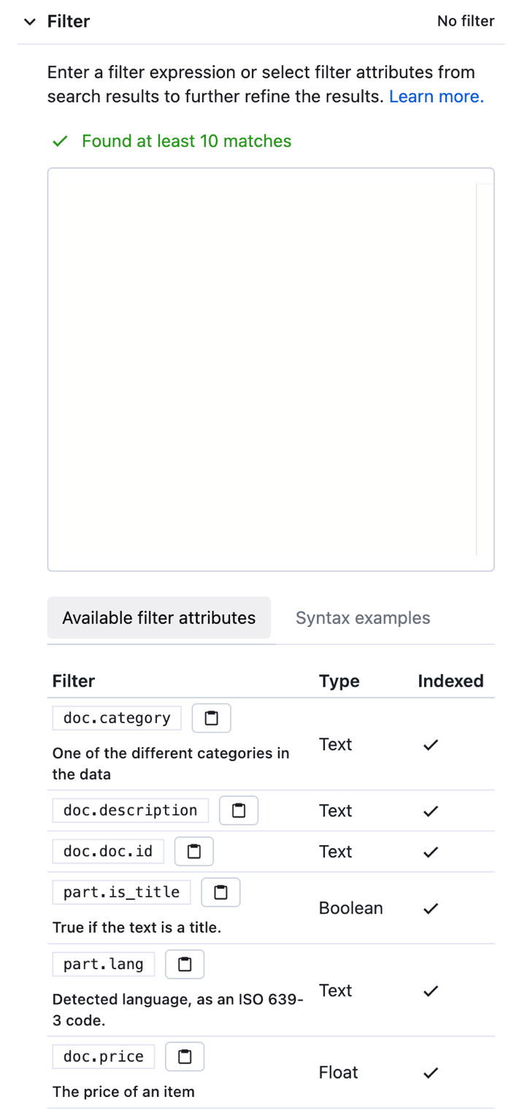511x1110 pixels.
Task: Select the Available filter attributes tab
Action: [158, 617]
